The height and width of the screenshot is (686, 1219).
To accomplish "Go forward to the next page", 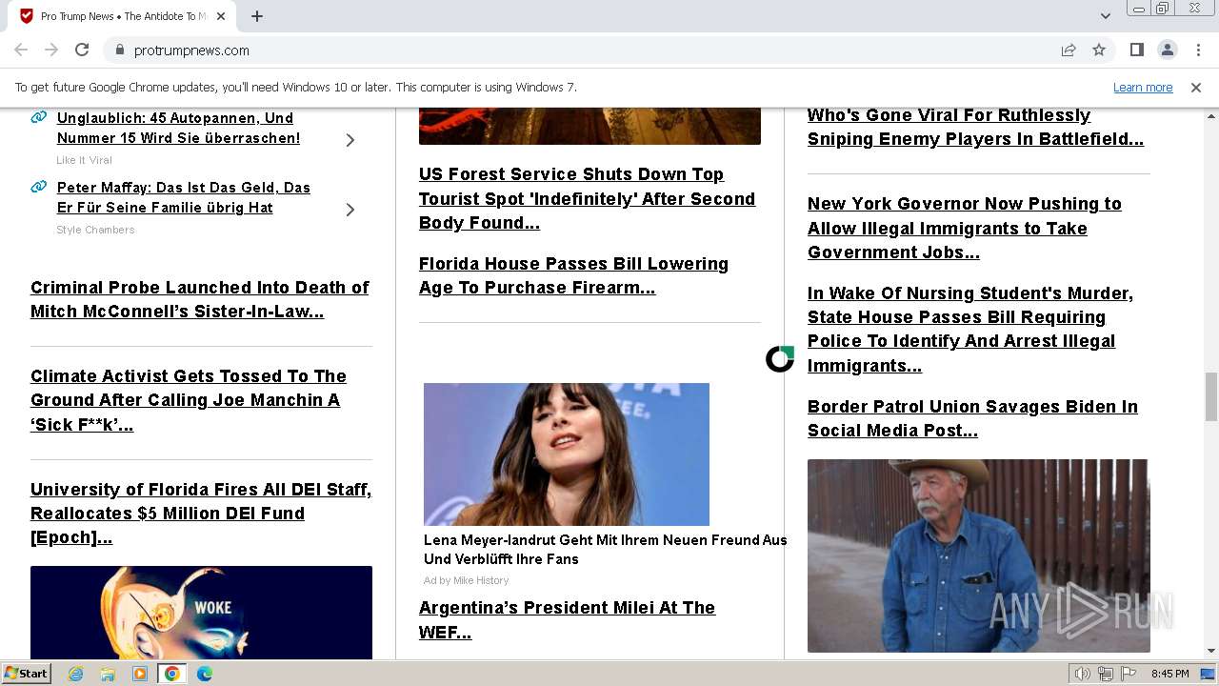I will coord(51,50).
